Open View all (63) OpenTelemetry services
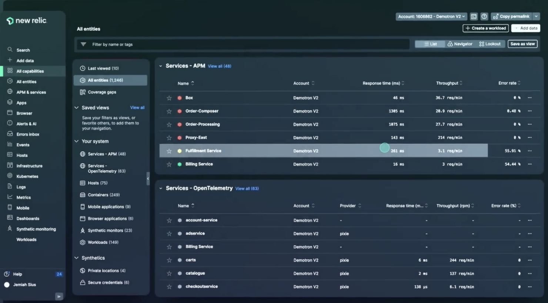Viewport: 548px width, 303px height. [x=247, y=188]
